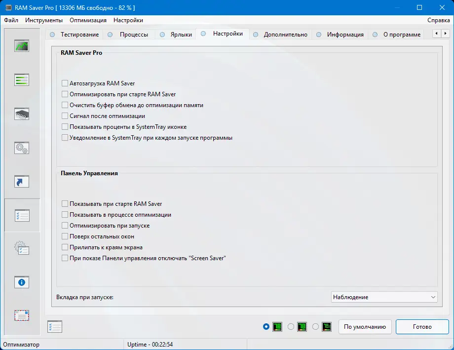Select the third tray style radio button

pyautogui.click(x=316, y=326)
